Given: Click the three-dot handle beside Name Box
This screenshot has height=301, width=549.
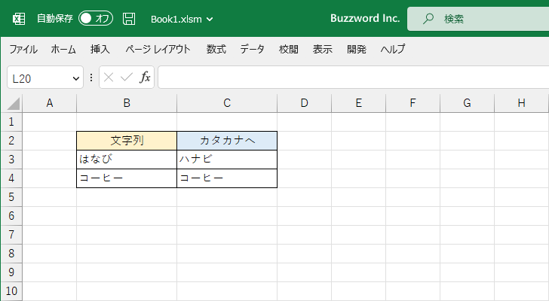Looking at the screenshot, I should [x=91, y=78].
